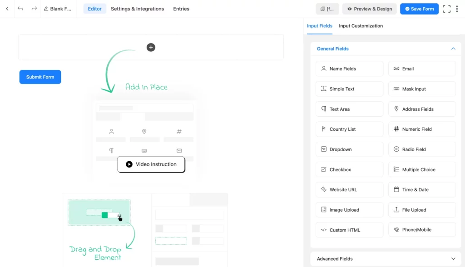Add a Text Area field
This screenshot has width=465, height=267.
(349, 109)
